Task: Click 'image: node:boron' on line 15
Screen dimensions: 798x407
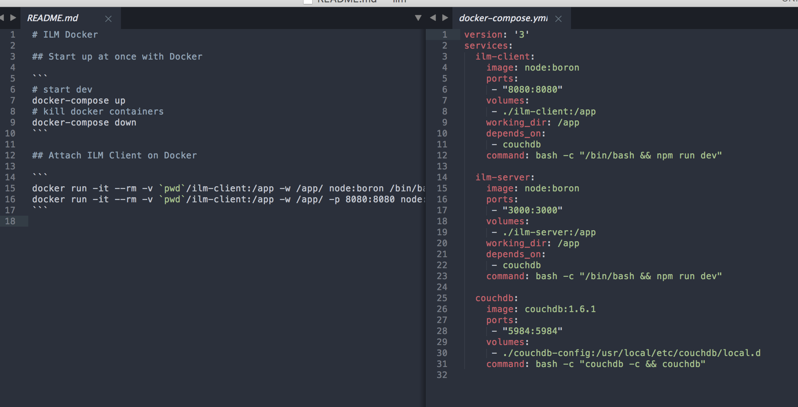Action: tap(533, 188)
